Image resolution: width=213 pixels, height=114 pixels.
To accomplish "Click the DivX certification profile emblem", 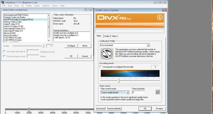I will [107, 54].
